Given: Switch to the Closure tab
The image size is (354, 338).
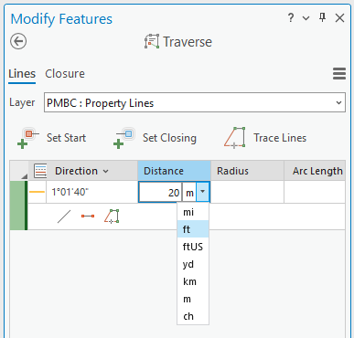Looking at the screenshot, I should (x=65, y=74).
